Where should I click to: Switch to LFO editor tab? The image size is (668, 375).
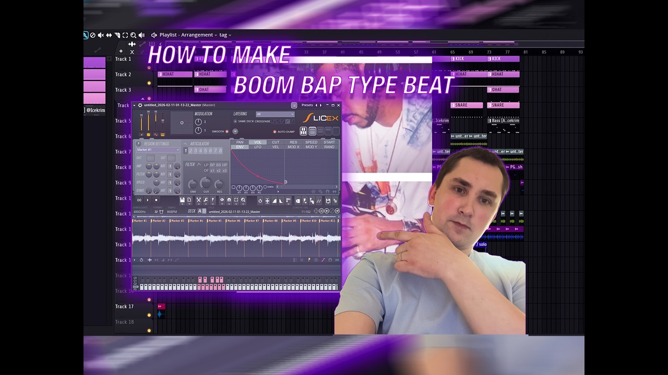pos(258,147)
